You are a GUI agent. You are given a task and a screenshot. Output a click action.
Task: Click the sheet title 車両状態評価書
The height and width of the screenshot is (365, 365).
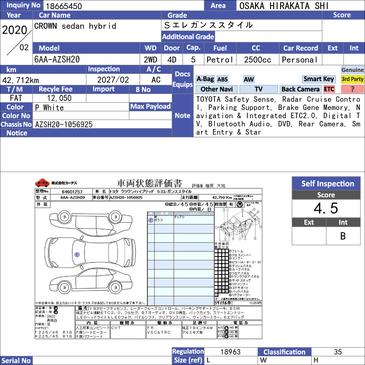(149, 183)
